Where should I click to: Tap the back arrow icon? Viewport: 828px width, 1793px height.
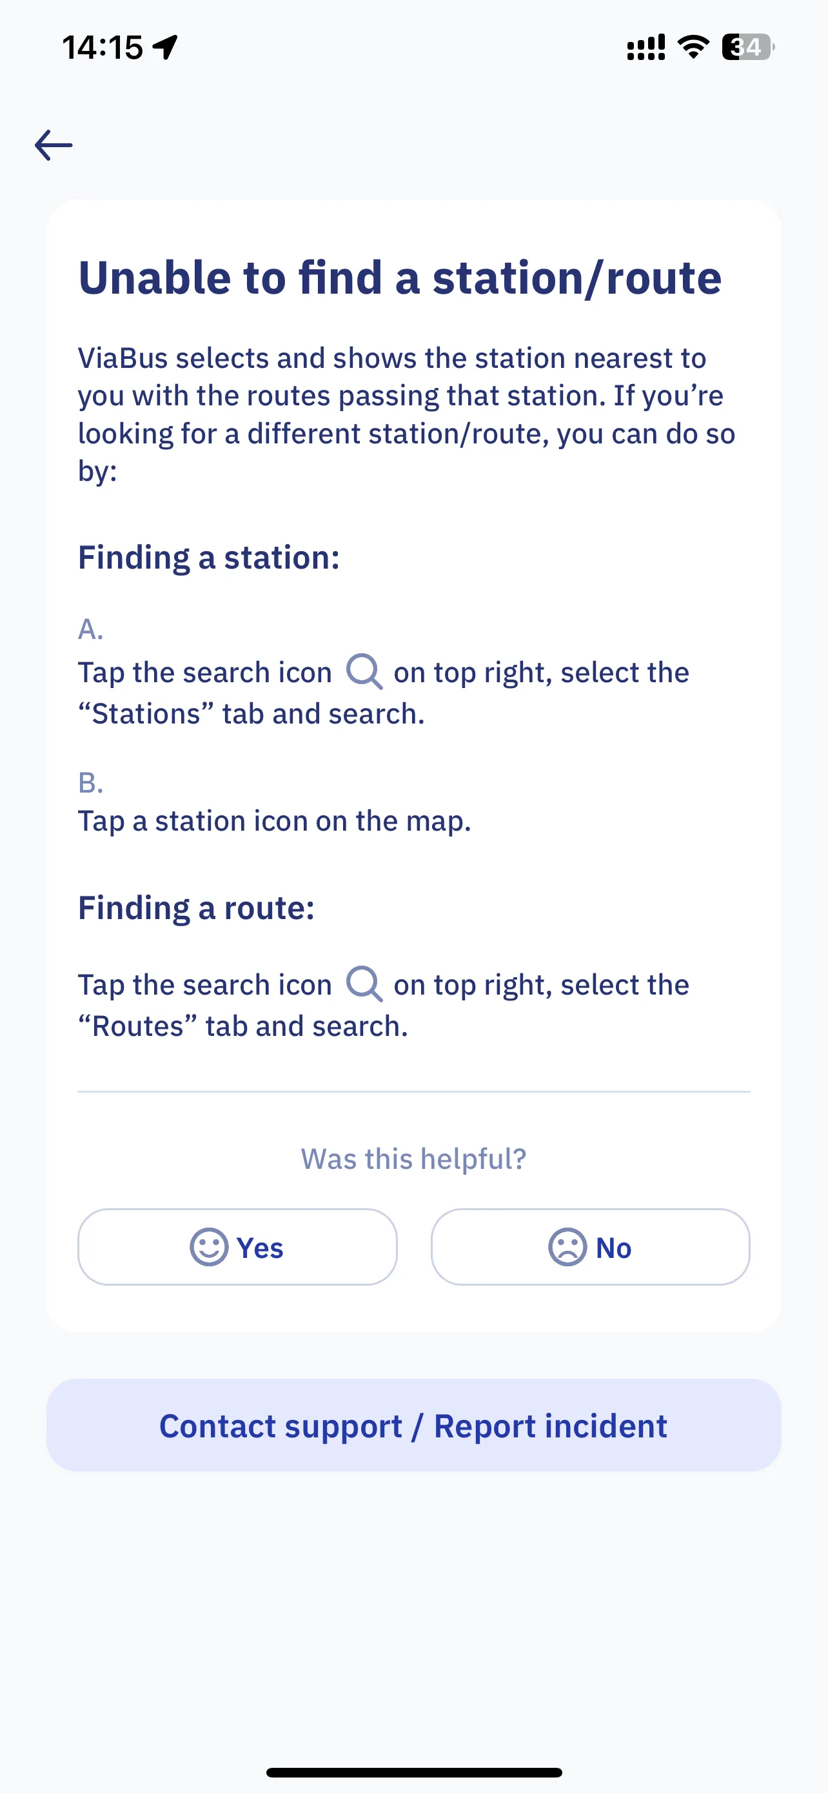54,145
